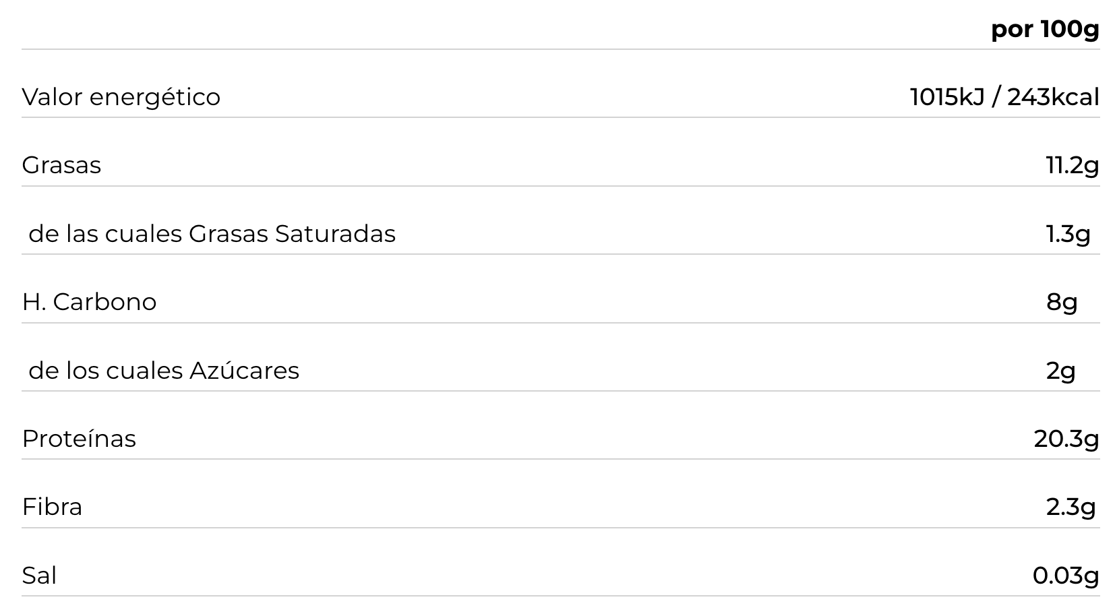This screenshot has height=612, width=1115.
Task: Click the 'por 100g' column header
Action: coord(1044,29)
